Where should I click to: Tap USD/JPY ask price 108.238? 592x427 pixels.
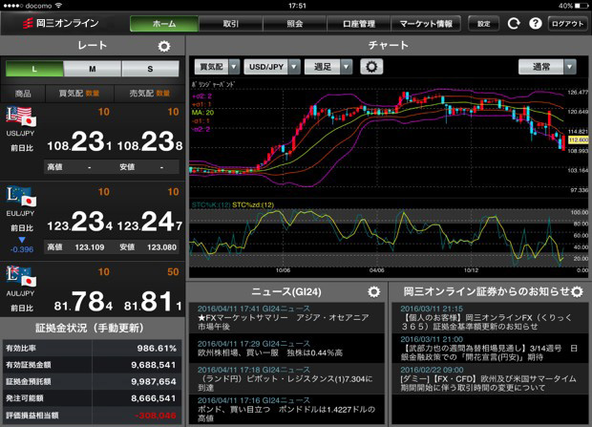pyautogui.click(x=150, y=142)
